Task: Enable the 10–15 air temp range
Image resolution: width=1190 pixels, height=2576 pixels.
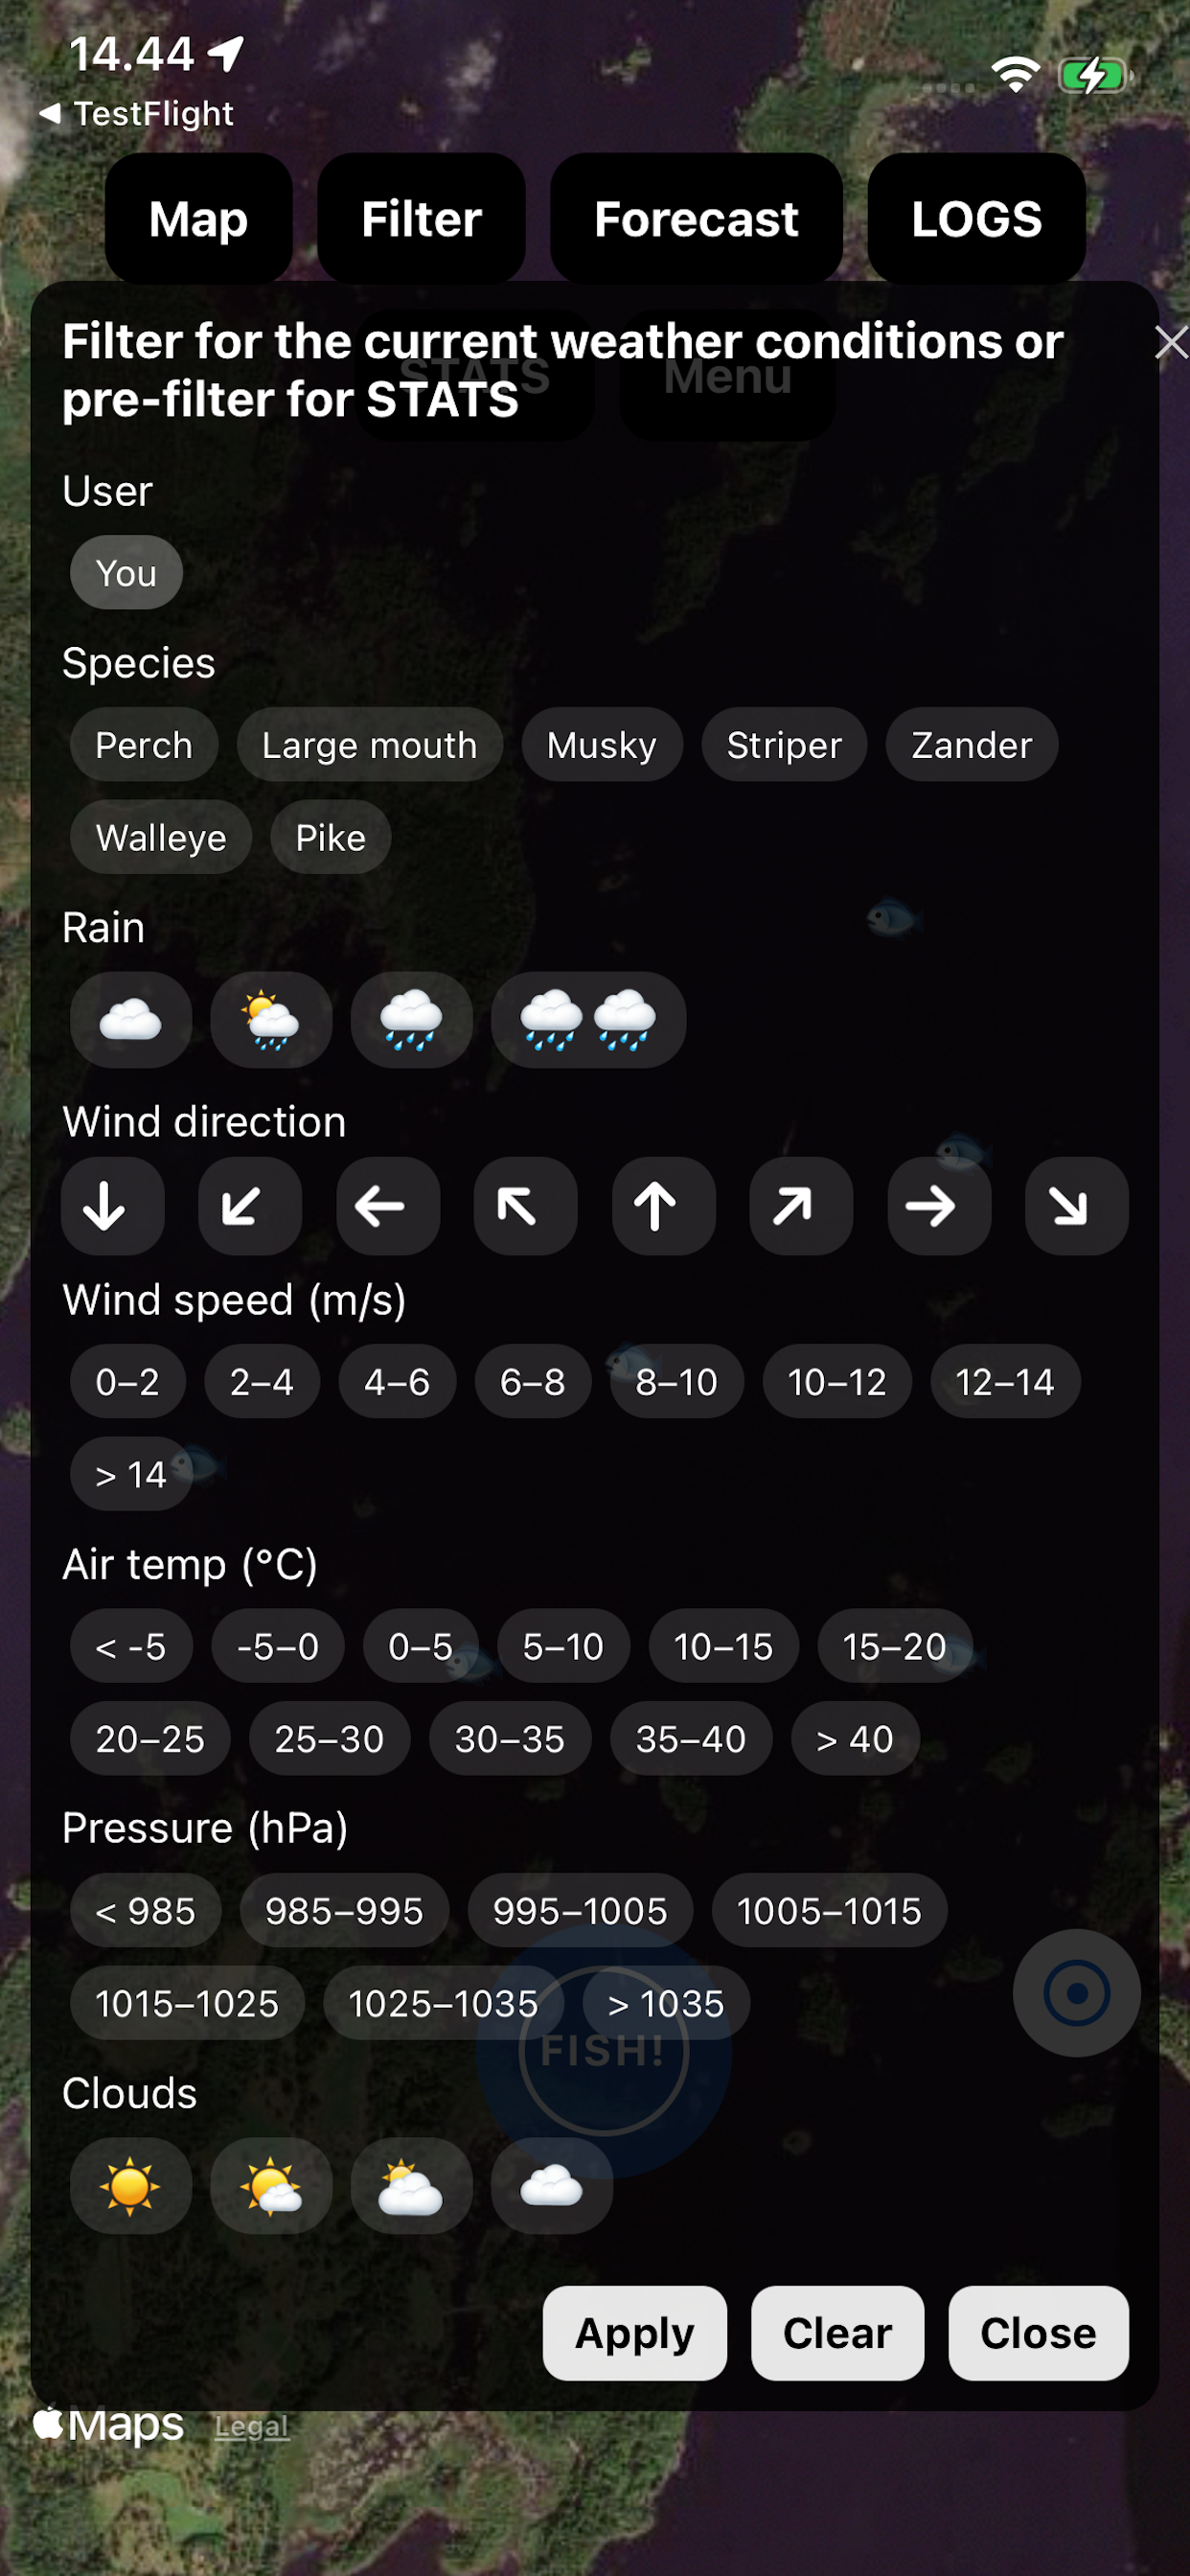Action: pos(723,1646)
